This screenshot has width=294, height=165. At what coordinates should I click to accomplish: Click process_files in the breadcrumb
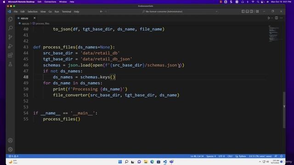(x=42, y=23)
